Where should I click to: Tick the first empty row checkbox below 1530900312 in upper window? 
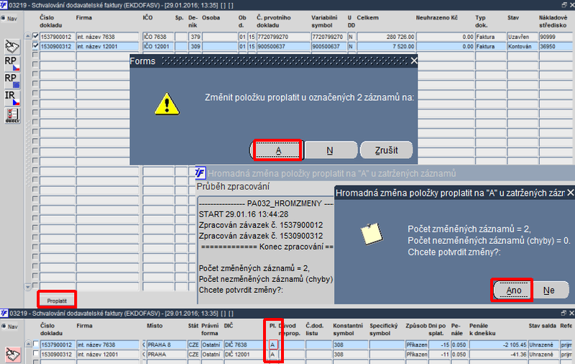(35, 55)
